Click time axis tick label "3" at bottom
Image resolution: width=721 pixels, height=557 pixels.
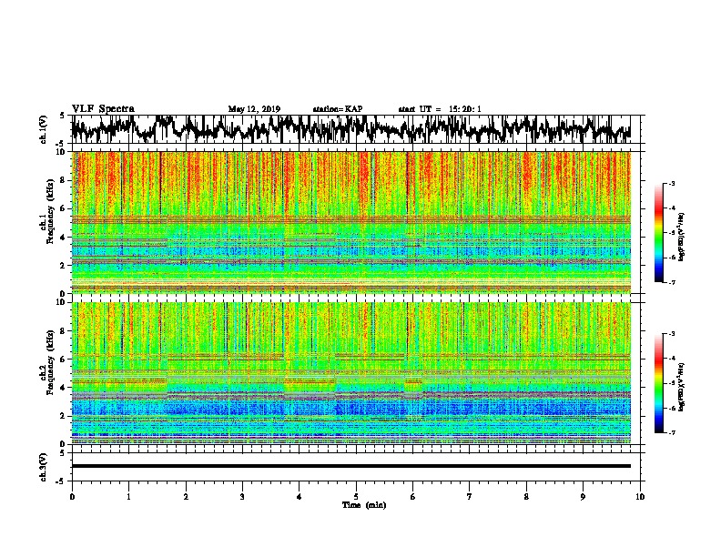pyautogui.click(x=242, y=497)
